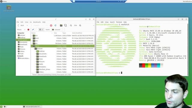Toggle the location edit pencil button
192x108 pixels.
tap(33, 29)
